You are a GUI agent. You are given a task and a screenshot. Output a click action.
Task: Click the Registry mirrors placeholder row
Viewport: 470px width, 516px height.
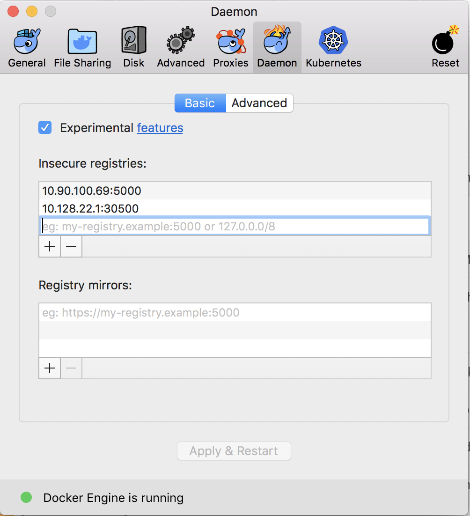(x=235, y=312)
